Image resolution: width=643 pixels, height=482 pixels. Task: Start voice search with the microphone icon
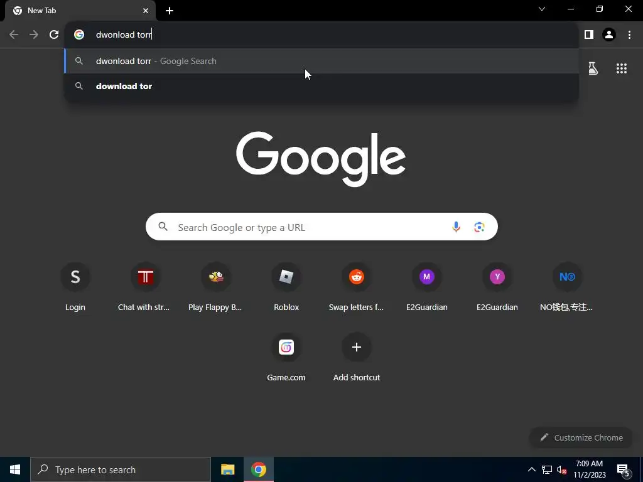(x=456, y=227)
